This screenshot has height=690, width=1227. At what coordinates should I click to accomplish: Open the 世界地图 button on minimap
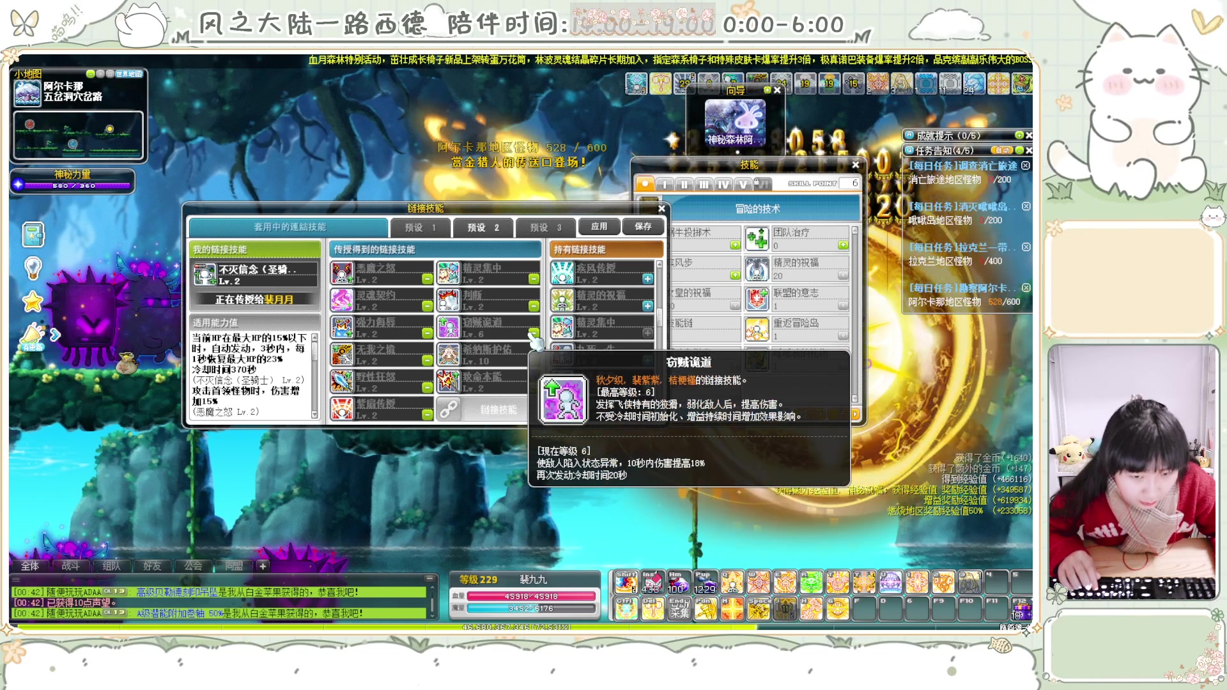(x=130, y=74)
